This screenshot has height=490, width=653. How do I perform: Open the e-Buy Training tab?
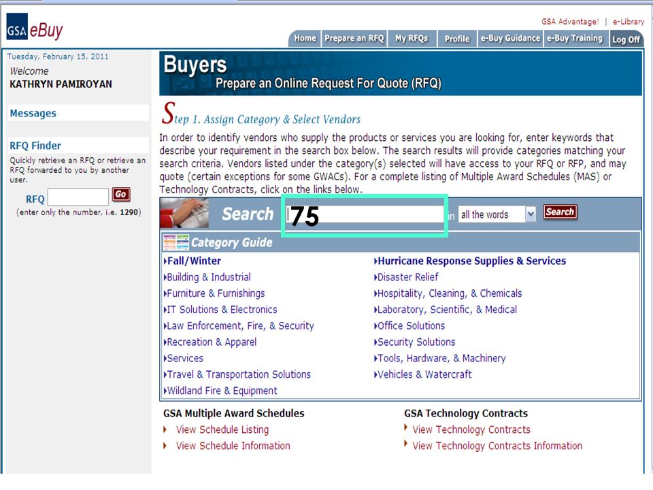click(x=575, y=38)
